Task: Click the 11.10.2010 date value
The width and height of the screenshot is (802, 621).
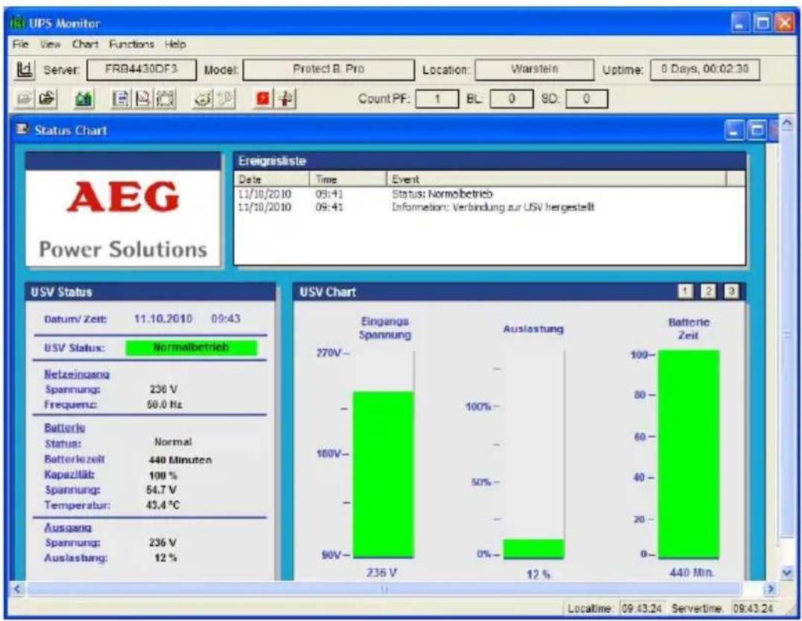Action: tap(163, 319)
